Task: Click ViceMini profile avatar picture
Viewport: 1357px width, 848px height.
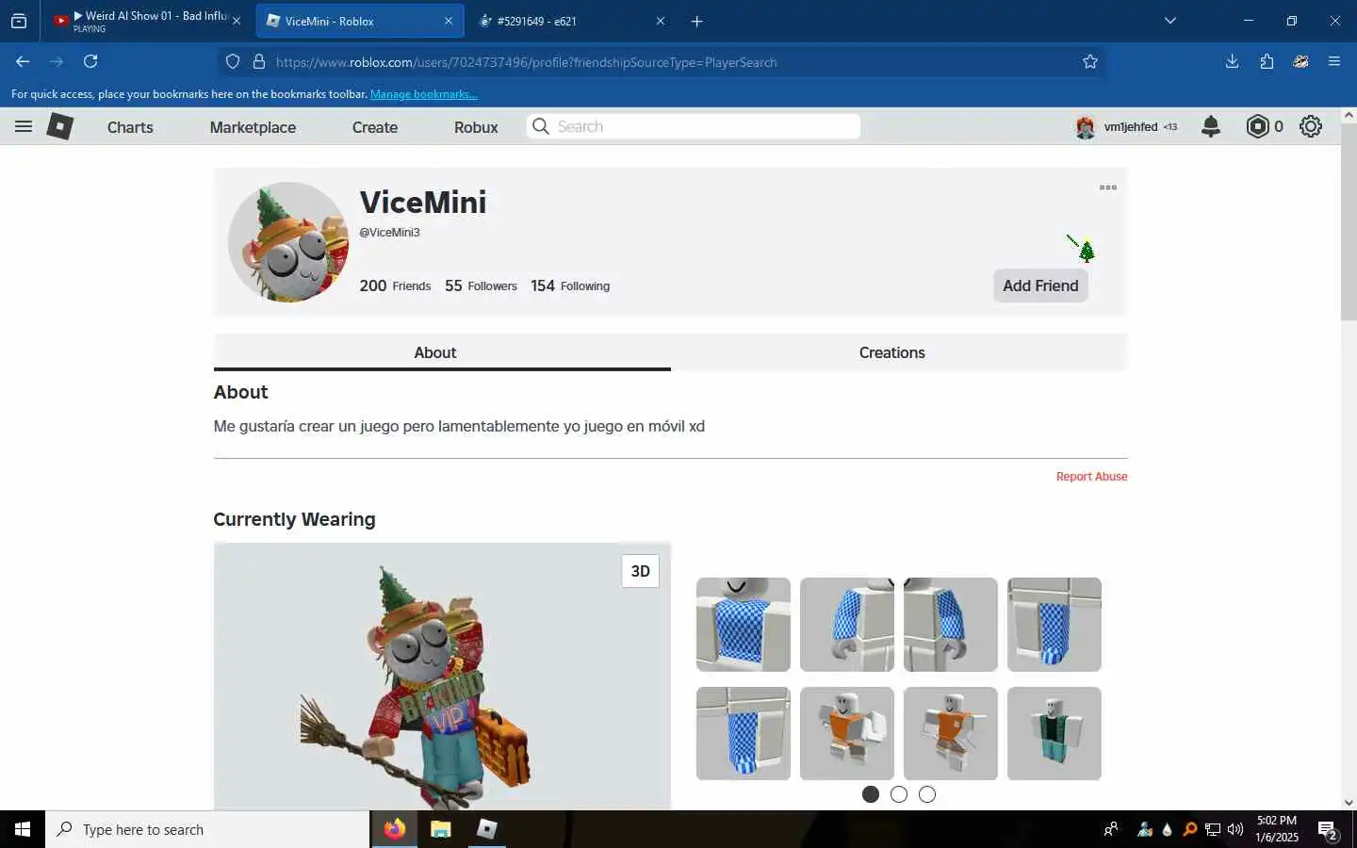Action: [288, 242]
